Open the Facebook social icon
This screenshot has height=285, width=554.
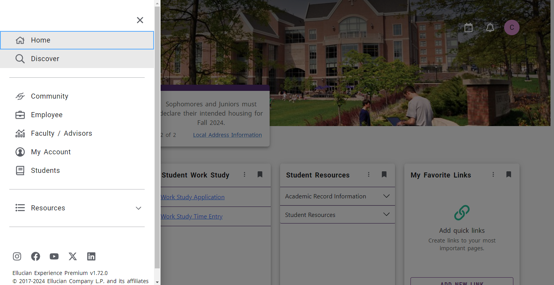(36, 256)
